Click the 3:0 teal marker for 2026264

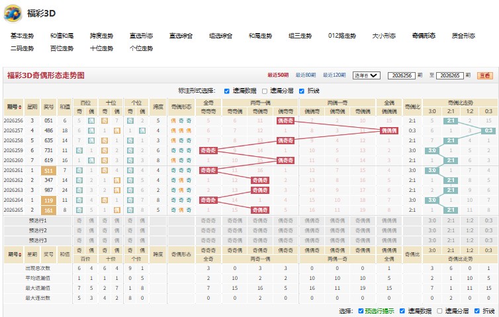click(x=432, y=201)
